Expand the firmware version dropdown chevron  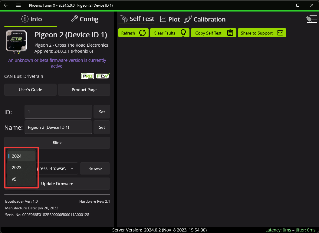[72, 168]
